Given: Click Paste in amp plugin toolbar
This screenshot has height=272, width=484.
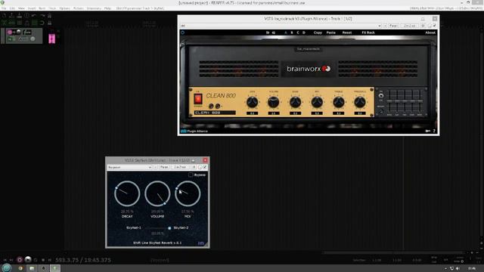Looking at the screenshot, I should pos(331,32).
